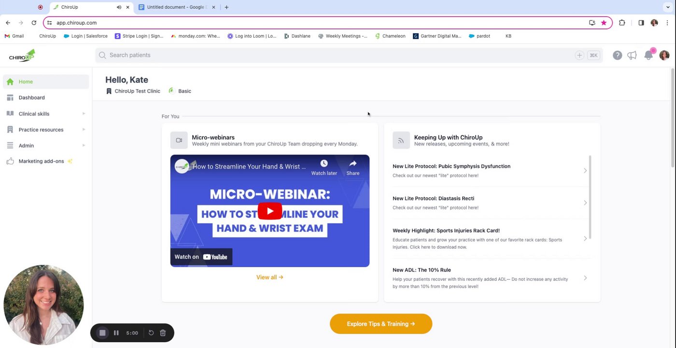Click Watch later on the video

tap(324, 168)
